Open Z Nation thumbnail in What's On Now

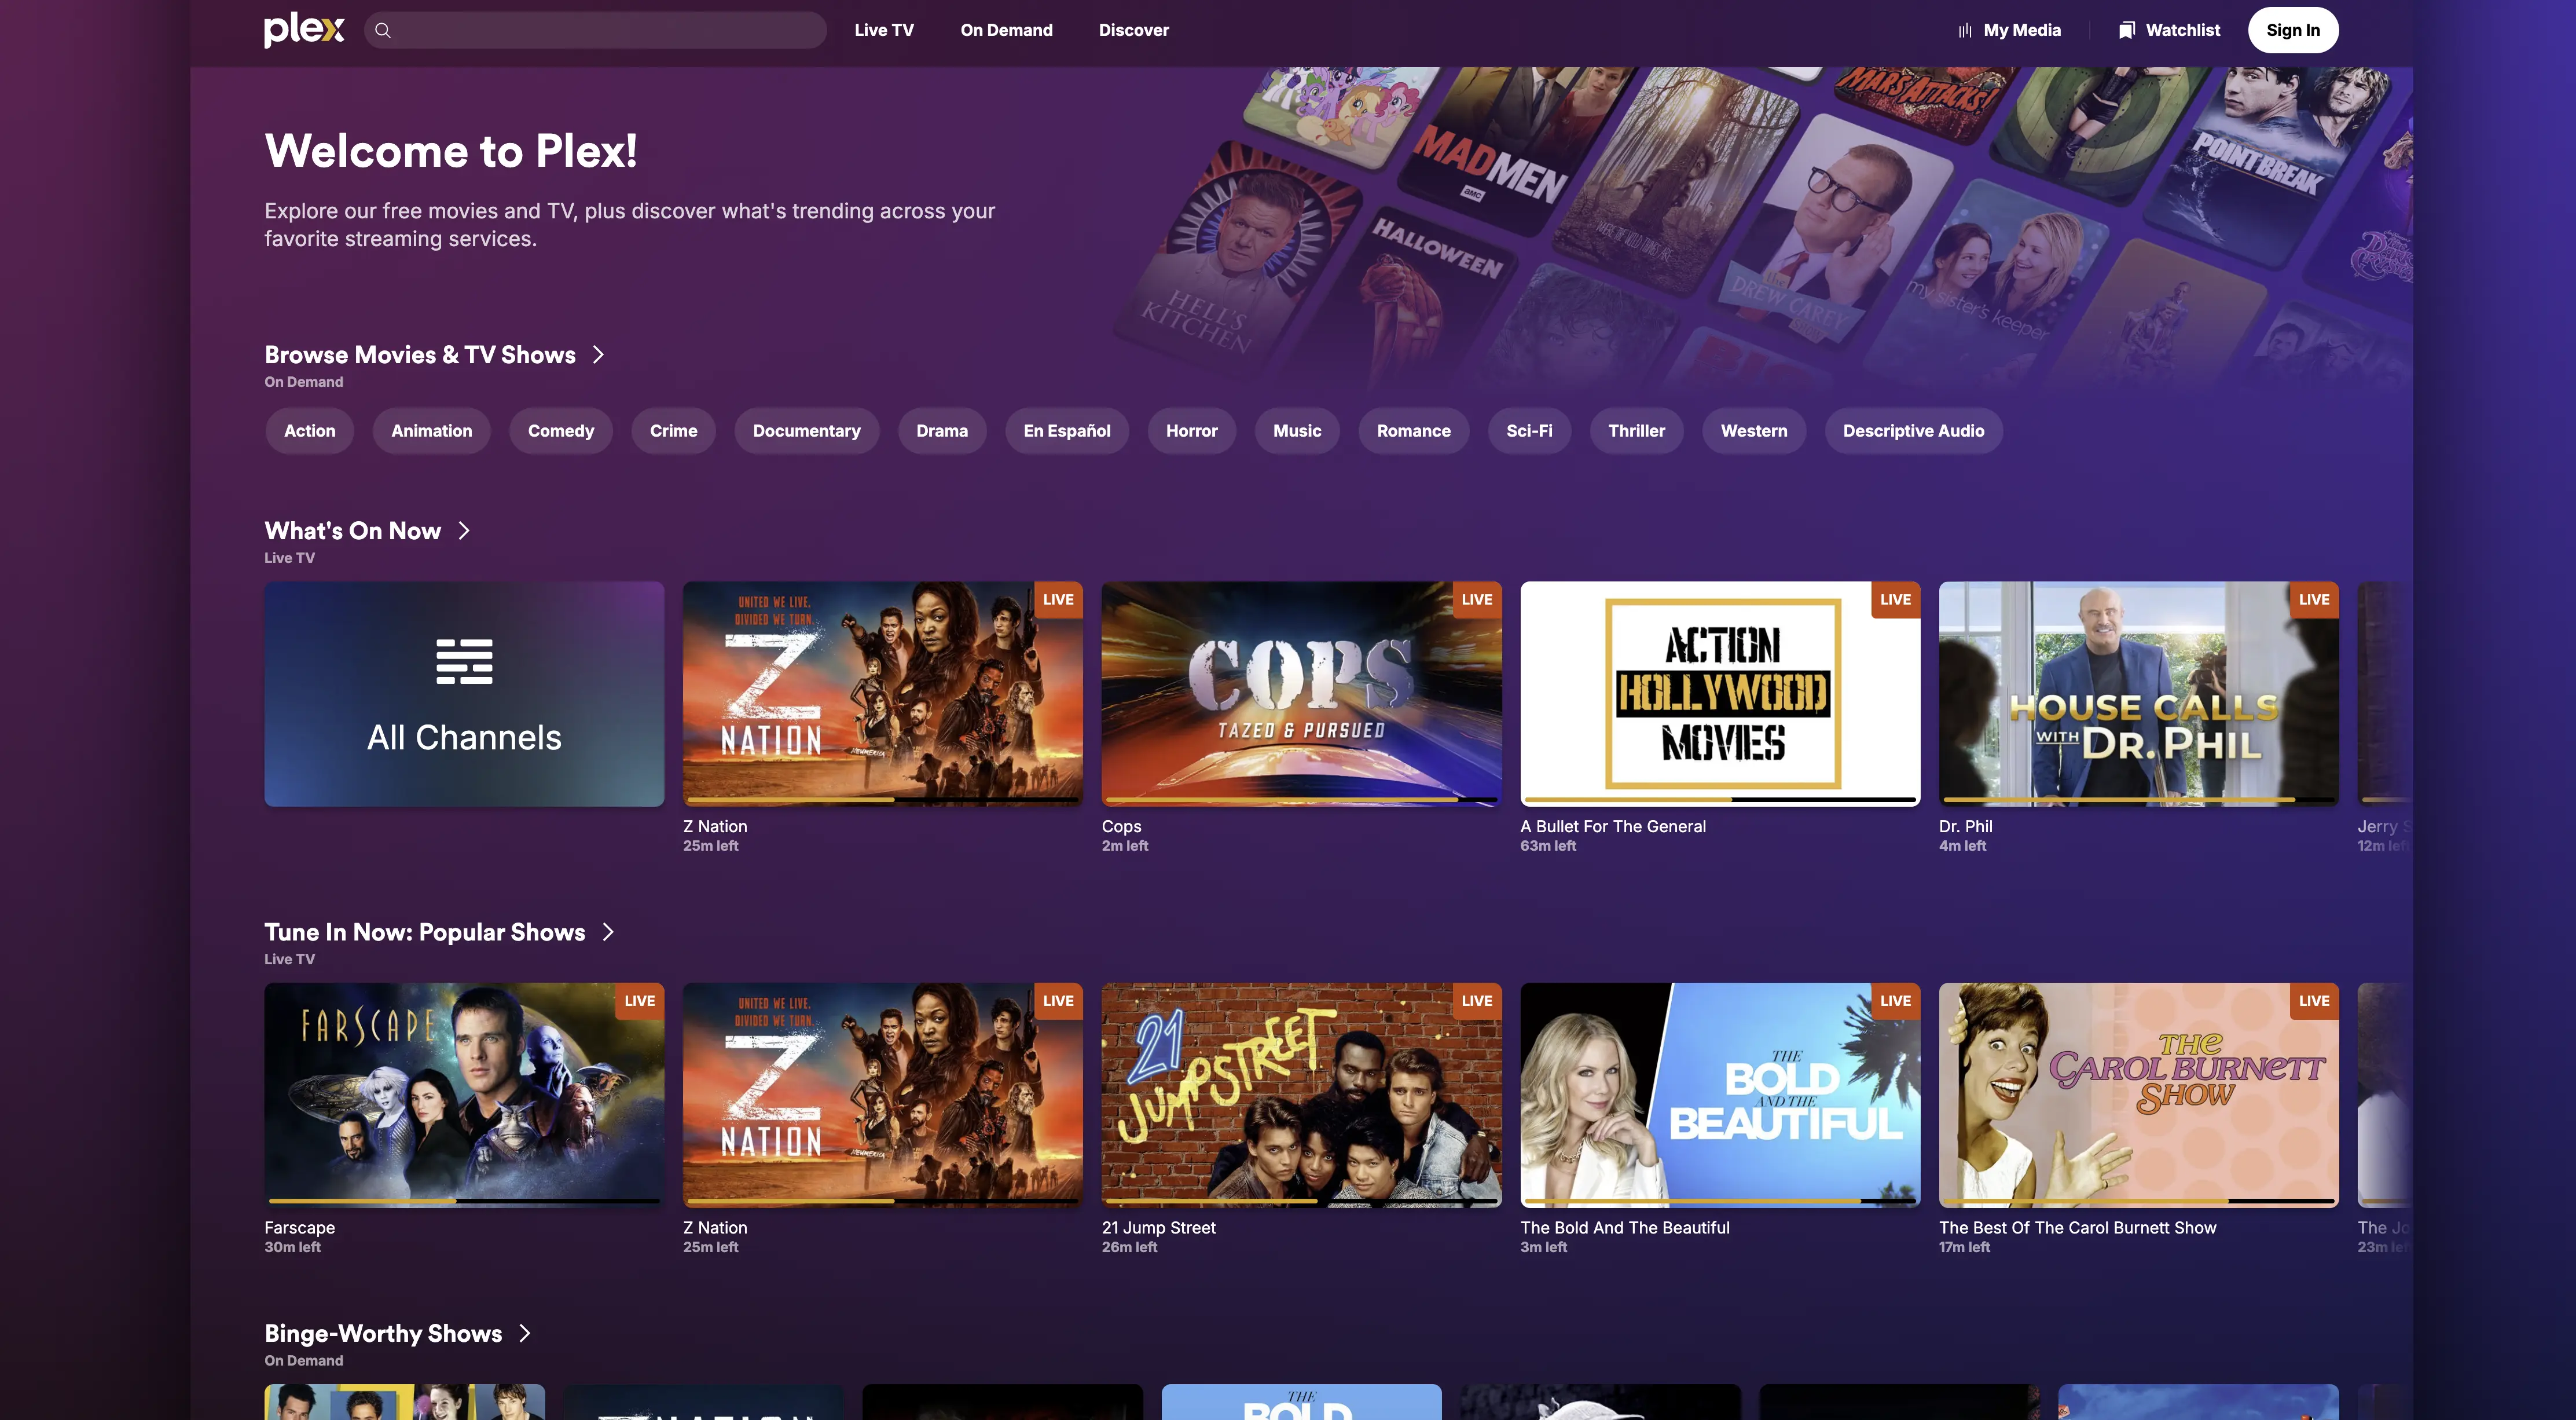[883, 693]
